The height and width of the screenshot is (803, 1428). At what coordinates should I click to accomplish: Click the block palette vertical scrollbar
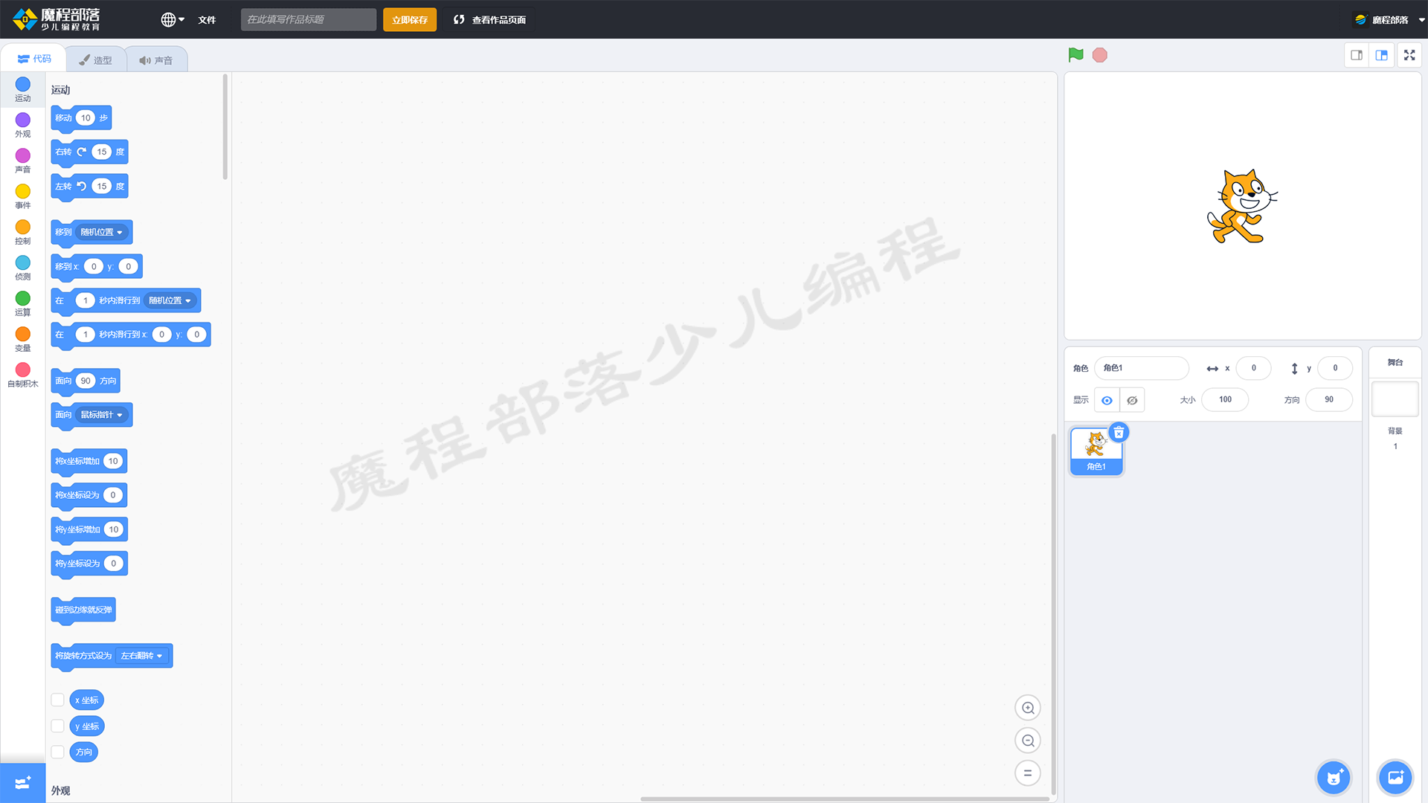coord(225,126)
